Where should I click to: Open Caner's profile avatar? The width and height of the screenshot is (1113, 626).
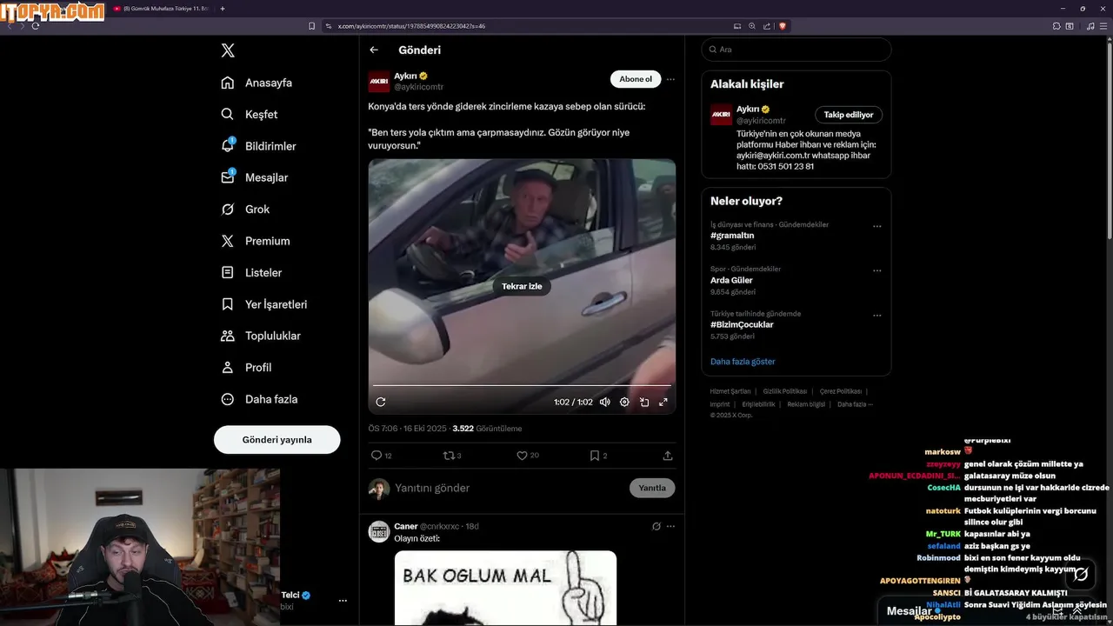tap(379, 532)
